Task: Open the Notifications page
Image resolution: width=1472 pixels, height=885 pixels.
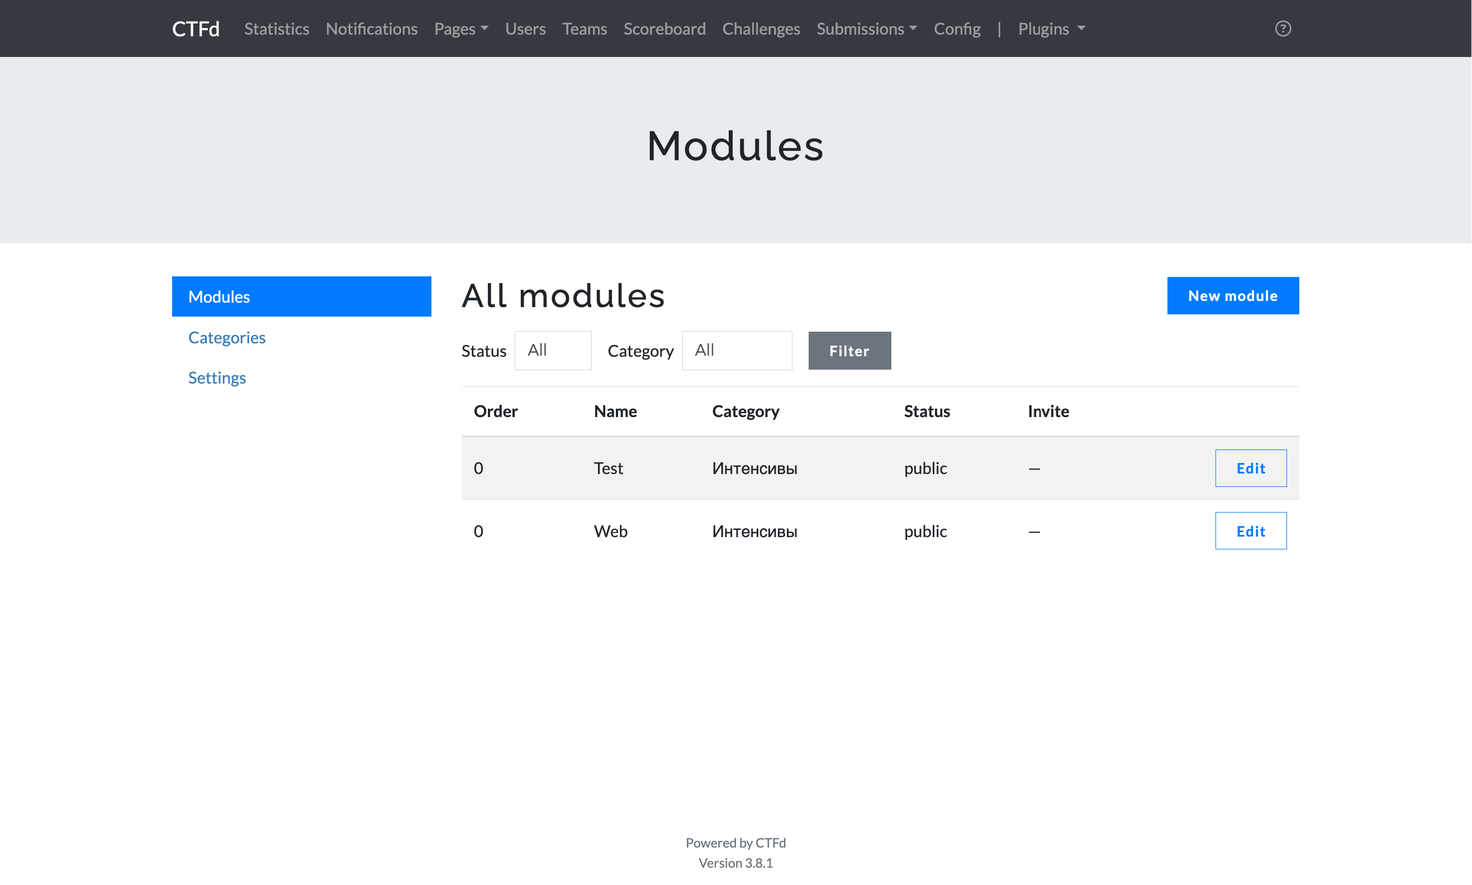Action: 371,28
